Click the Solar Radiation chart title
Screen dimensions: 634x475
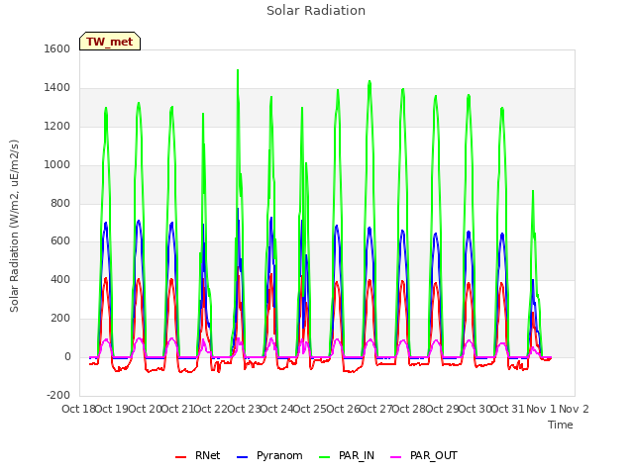coord(316,11)
